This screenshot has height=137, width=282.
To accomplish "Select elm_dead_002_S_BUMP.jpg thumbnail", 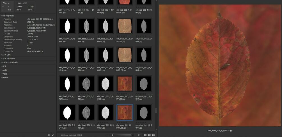I will (x=144, y=26).
